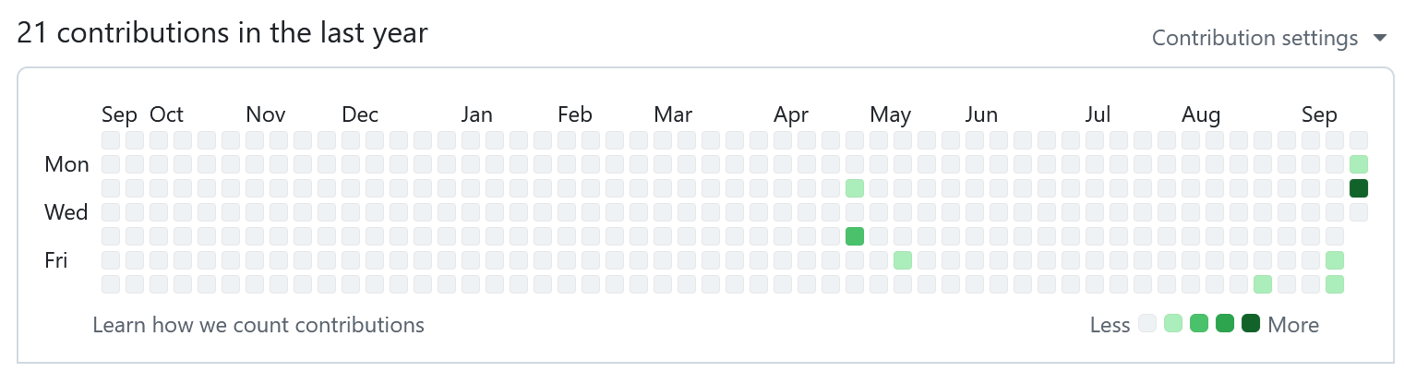The width and height of the screenshot is (1404, 372).
Task: Open the Learn how we count contributions link
Action: pos(258,325)
